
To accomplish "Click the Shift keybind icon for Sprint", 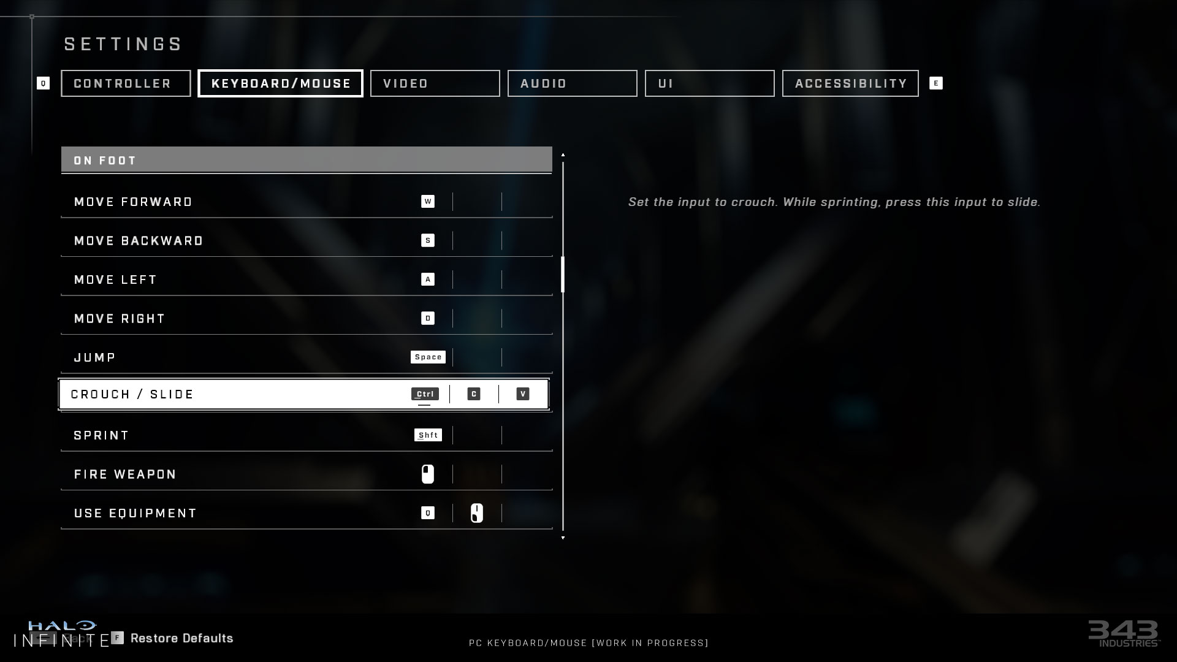I will point(428,435).
